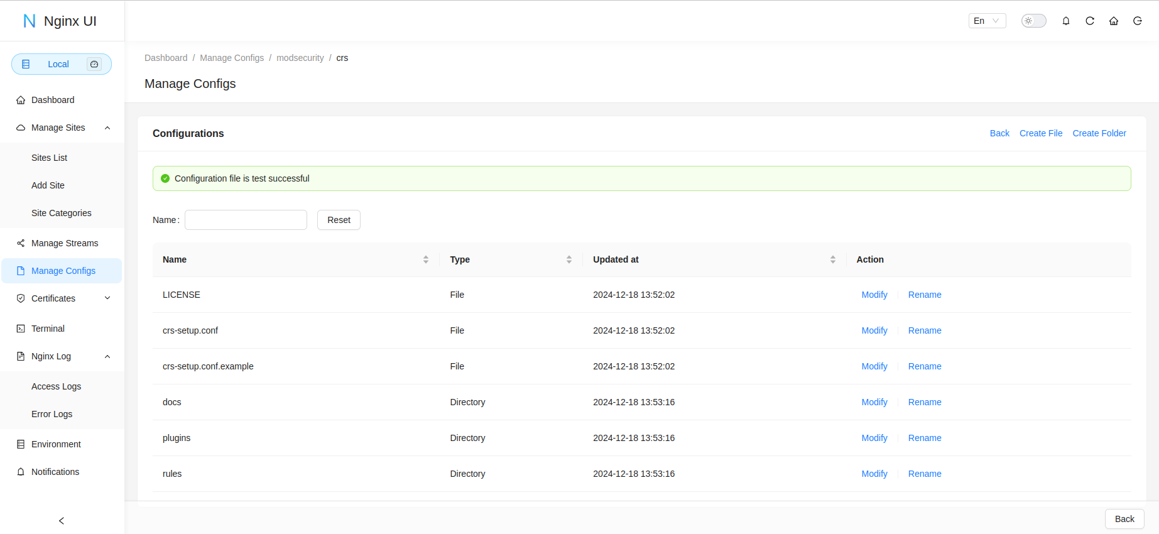Open the Environment page
The width and height of the screenshot is (1159, 534).
(x=62, y=444)
